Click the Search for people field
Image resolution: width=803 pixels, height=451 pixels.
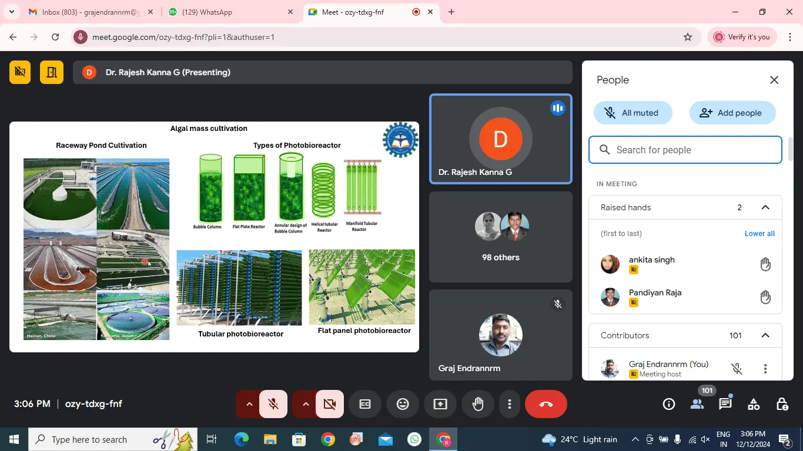[685, 150]
